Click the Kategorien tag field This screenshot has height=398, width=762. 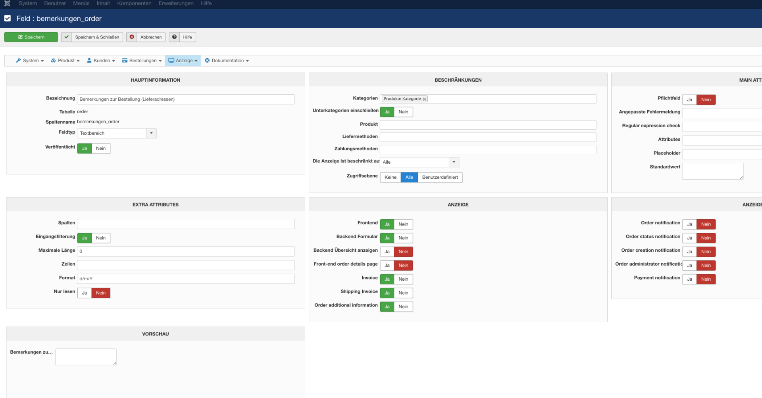click(488, 99)
